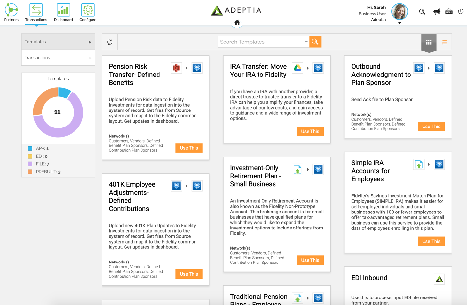The width and height of the screenshot is (467, 305).
Task: Expand the Transactions sidebar arrow
Action: coord(90,58)
